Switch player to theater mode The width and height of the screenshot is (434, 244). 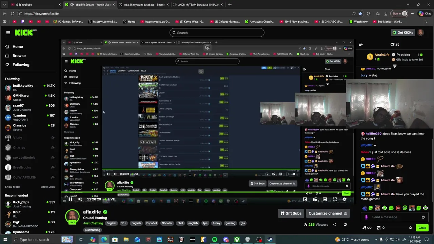tap(324, 199)
